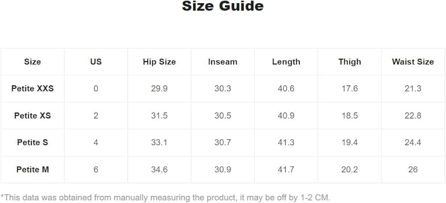Click the Inseam column header
446x203 pixels.
click(223, 62)
